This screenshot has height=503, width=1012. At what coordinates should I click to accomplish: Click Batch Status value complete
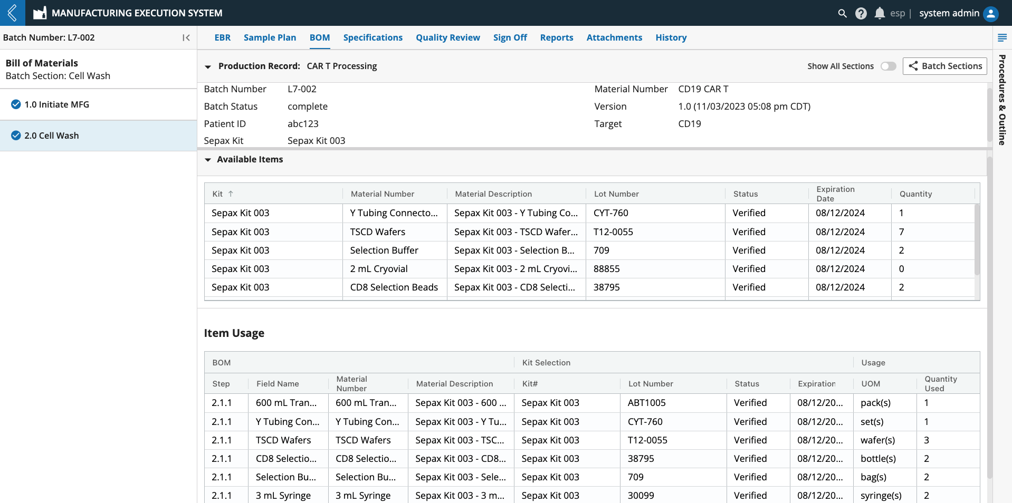308,107
